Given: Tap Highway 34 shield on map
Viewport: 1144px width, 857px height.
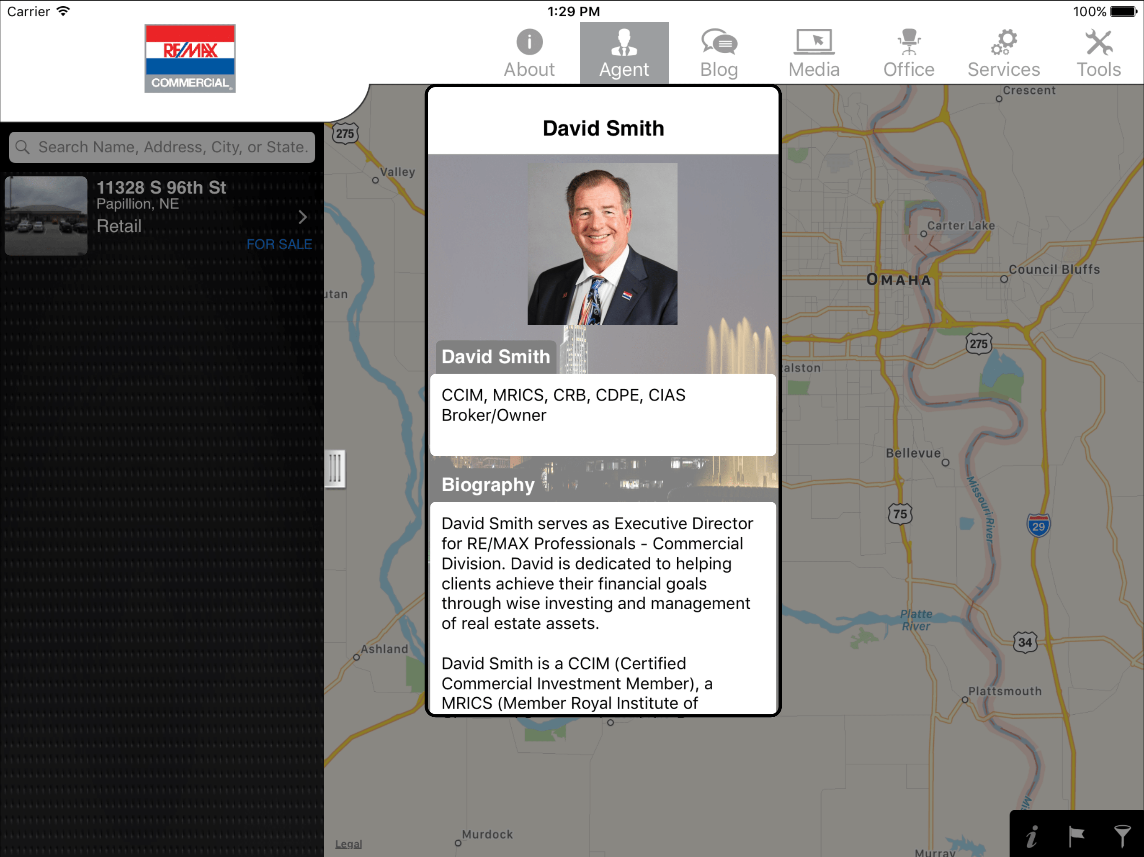Looking at the screenshot, I should tap(1025, 642).
